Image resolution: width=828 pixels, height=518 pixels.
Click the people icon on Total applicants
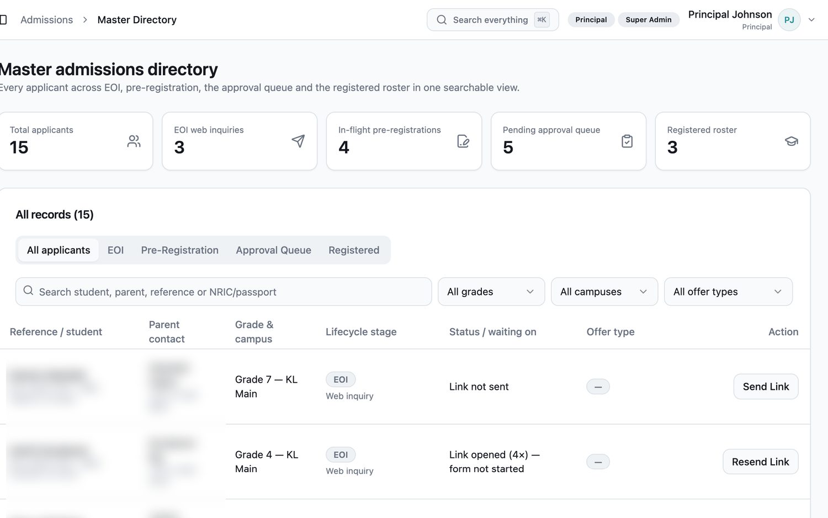134,141
